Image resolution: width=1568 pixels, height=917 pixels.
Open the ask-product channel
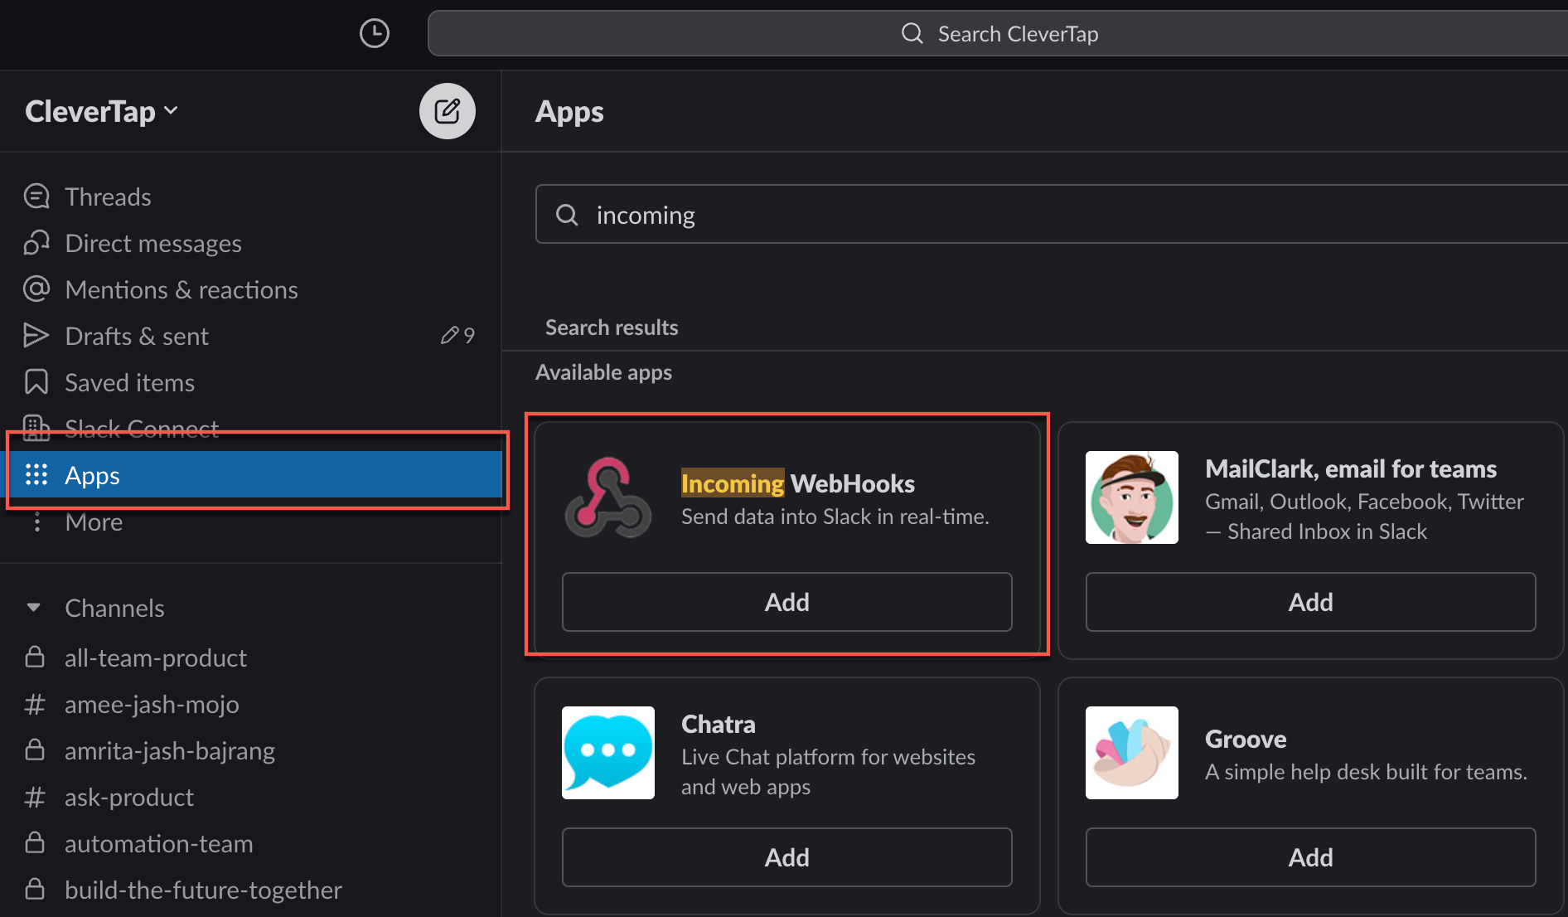pyautogui.click(x=250, y=797)
